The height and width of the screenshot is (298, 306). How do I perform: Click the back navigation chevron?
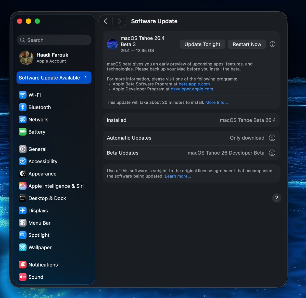[106, 21]
